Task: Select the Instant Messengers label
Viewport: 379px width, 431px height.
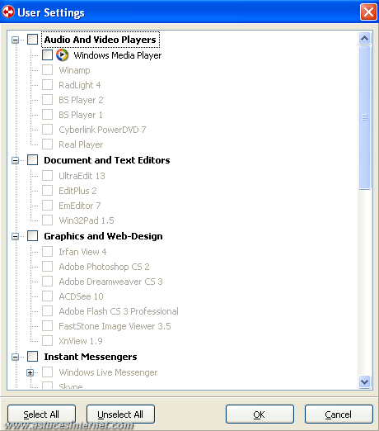Action: [91, 357]
